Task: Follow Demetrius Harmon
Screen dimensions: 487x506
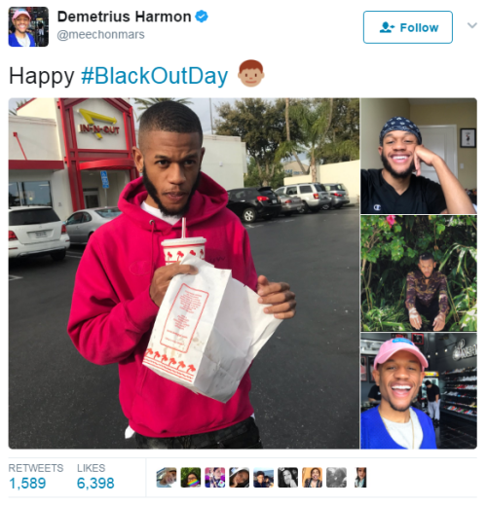Action: pos(408,27)
